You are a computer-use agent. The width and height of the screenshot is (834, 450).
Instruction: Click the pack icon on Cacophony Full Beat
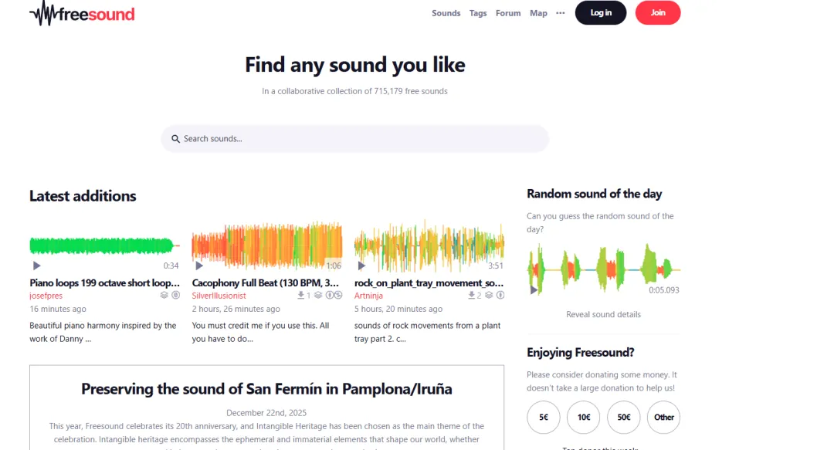point(318,295)
